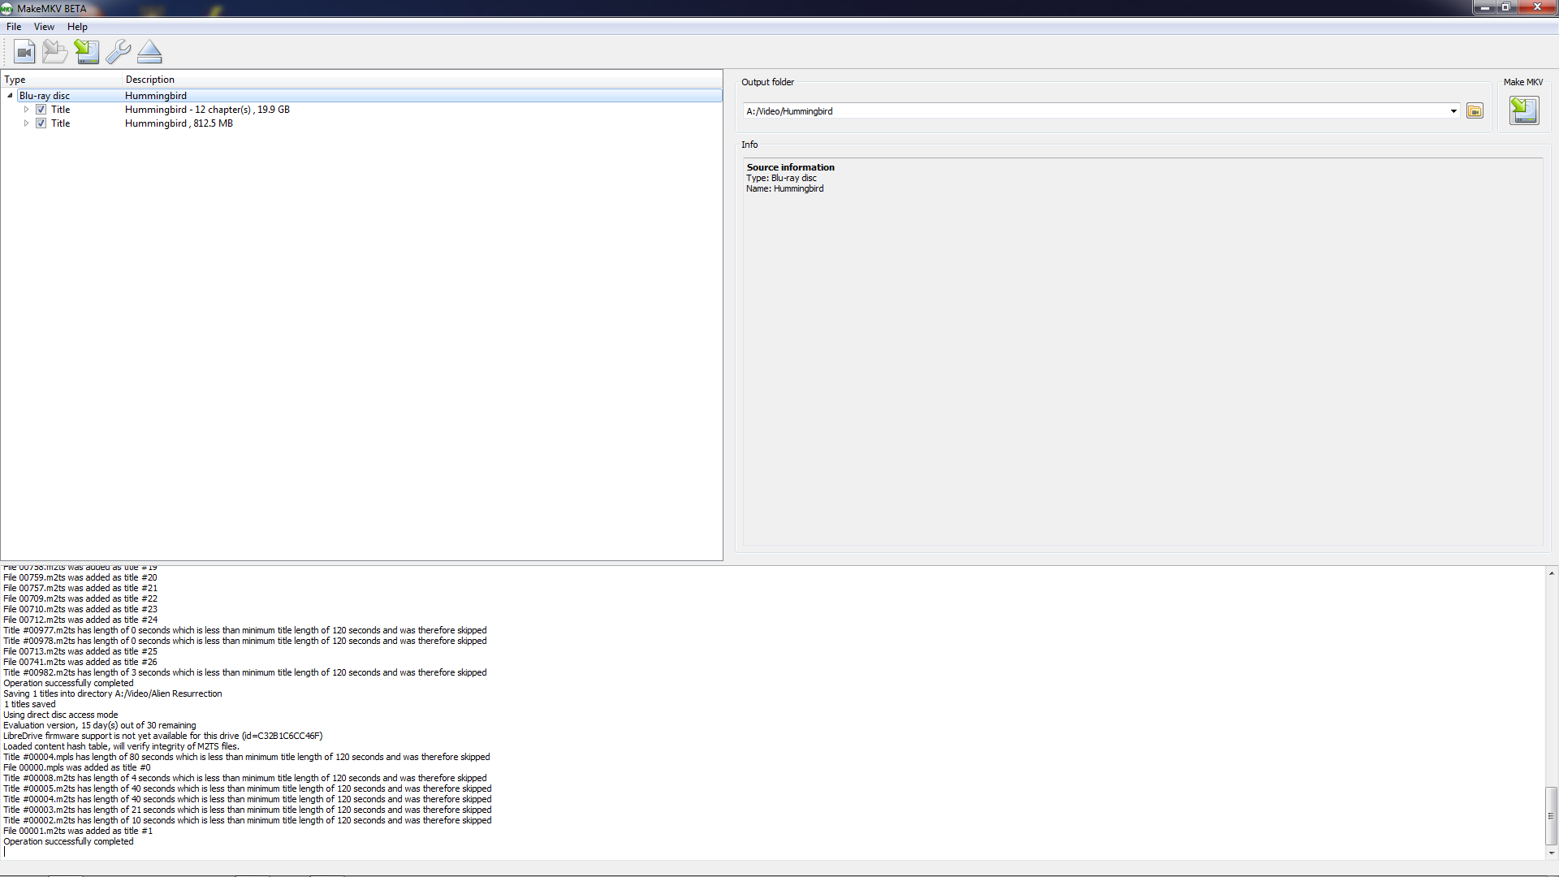Toggle checkbox for Hummingbird 19.9 GB title
Image resolution: width=1559 pixels, height=877 pixels.
tap(41, 110)
